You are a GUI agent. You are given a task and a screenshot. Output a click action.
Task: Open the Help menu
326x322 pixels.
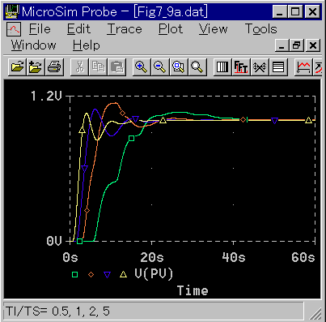(87, 45)
